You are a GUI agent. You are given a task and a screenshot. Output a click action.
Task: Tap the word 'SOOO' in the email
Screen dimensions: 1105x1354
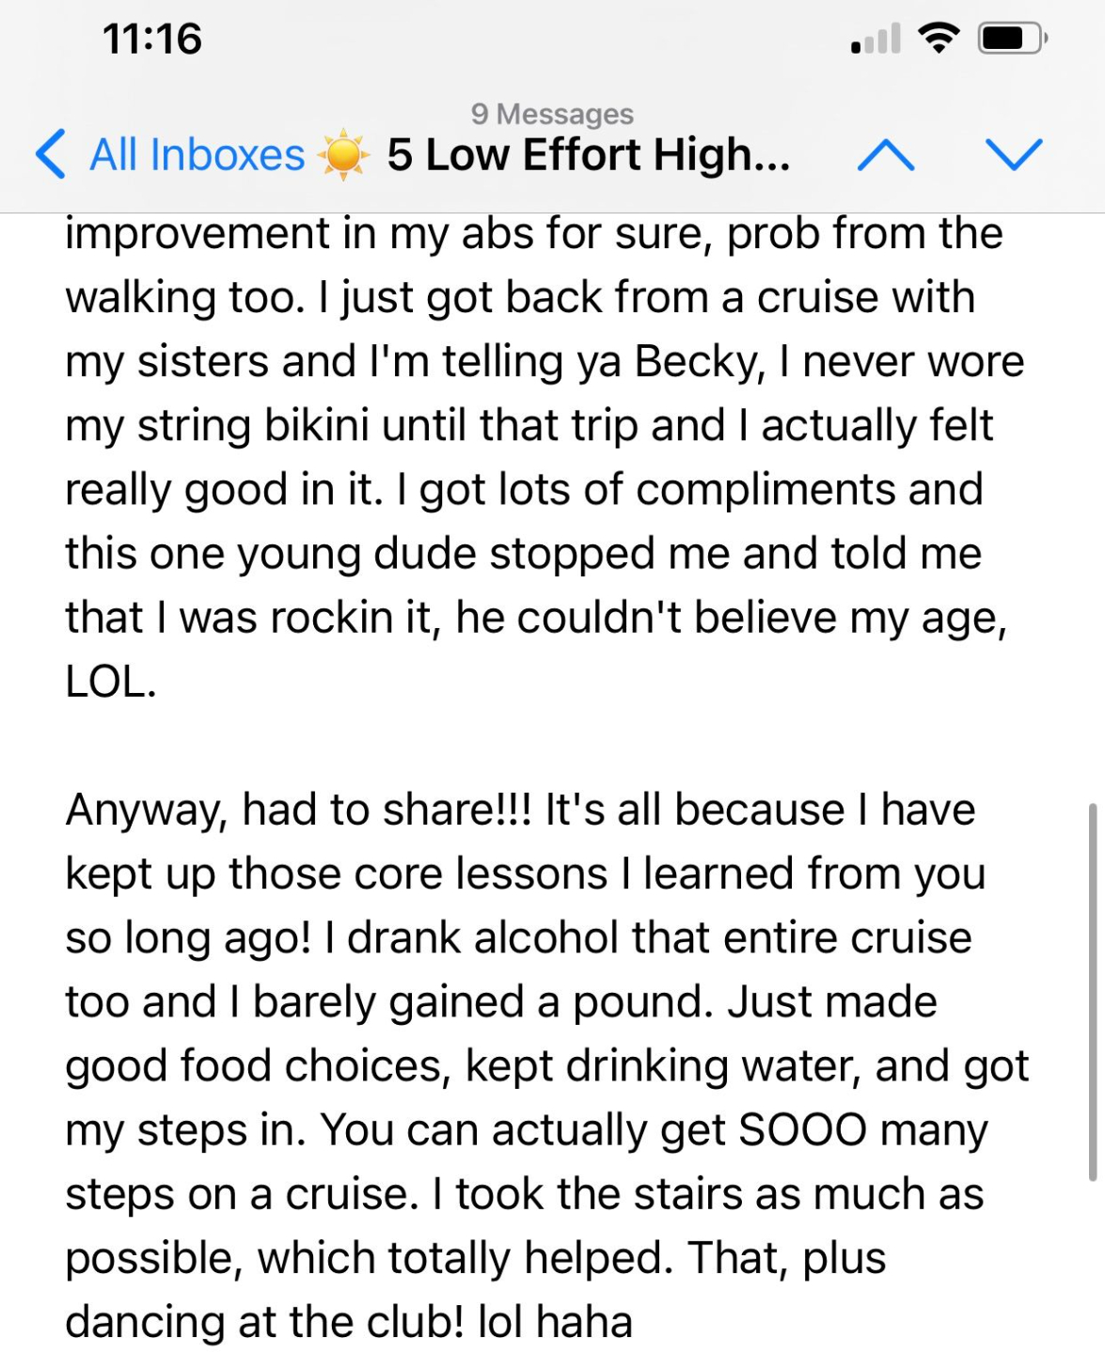(x=801, y=1130)
